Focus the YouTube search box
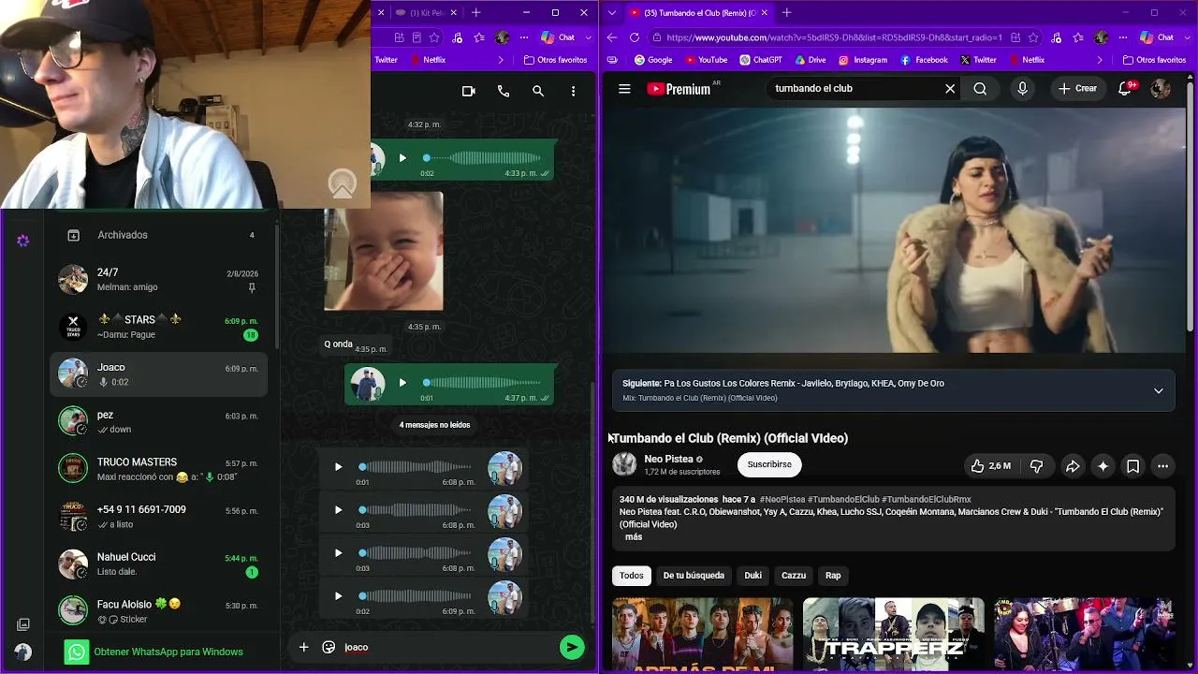The height and width of the screenshot is (674, 1198). point(856,89)
